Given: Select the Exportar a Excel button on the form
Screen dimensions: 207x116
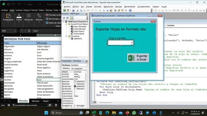Looking at the screenshot, I should point(138,58).
